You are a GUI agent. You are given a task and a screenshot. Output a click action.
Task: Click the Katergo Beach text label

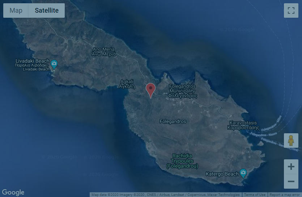coord(222,174)
